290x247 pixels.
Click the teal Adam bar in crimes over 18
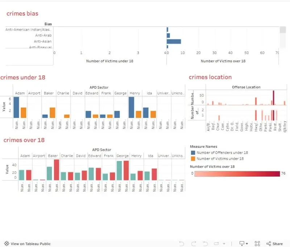[22, 175]
